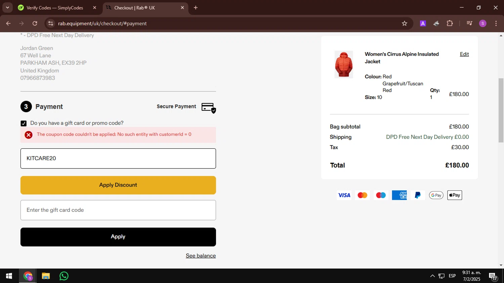Open the See balance link
Viewport: 504px width, 283px height.
pos(201,256)
